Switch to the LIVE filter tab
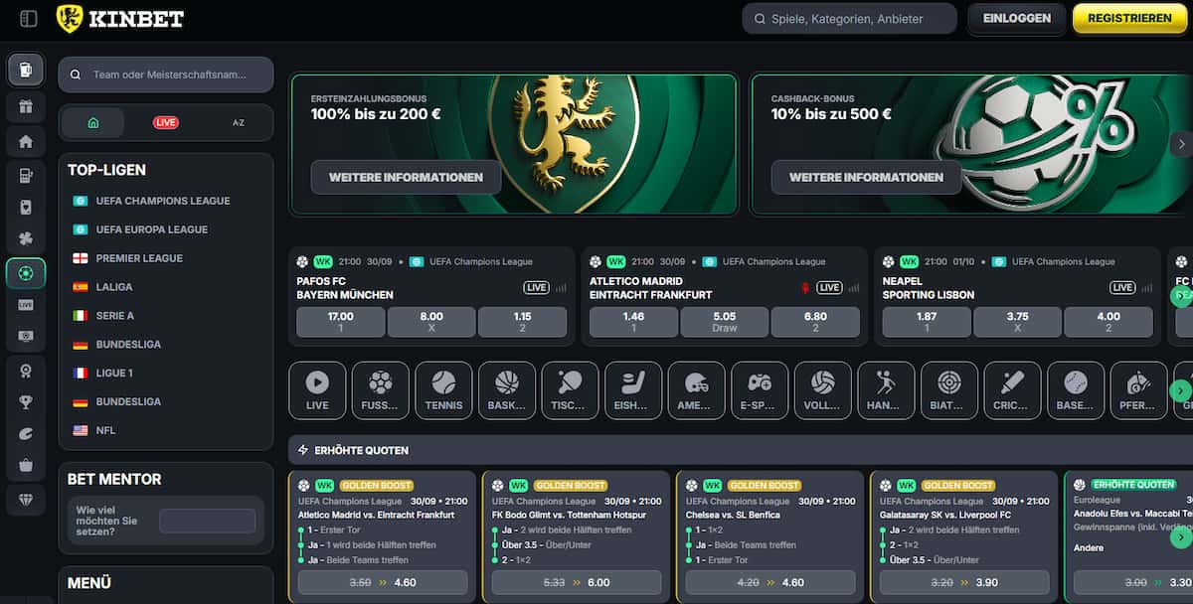 click(166, 122)
